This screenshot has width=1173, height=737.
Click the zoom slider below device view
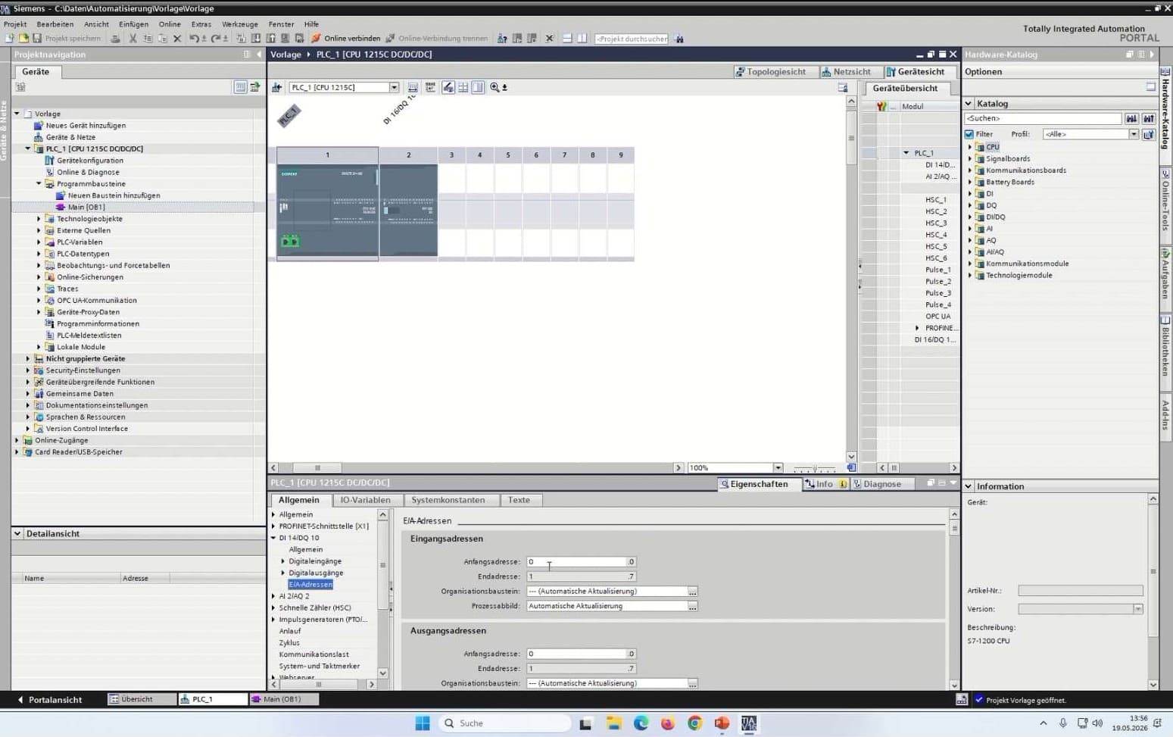pyautogui.click(x=814, y=468)
